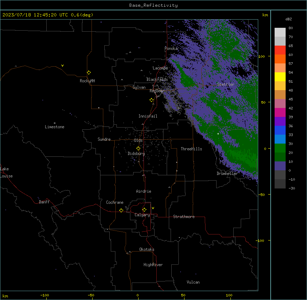Click the 0 tick on bottom axis
The height and width of the screenshot is (300, 307).
pyautogui.click(x=137, y=295)
